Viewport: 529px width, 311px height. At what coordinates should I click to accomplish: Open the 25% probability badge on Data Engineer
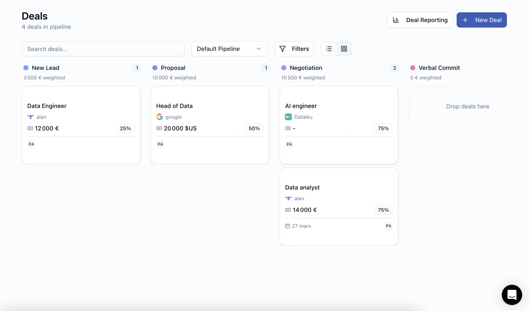coord(125,128)
